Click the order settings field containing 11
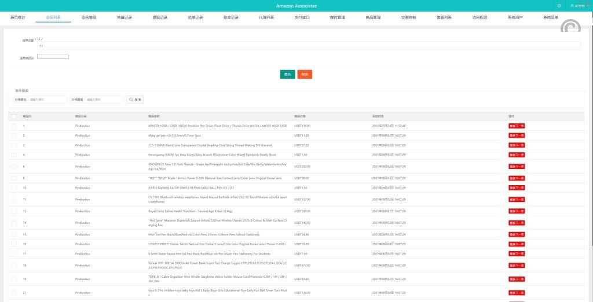 (x=307, y=45)
